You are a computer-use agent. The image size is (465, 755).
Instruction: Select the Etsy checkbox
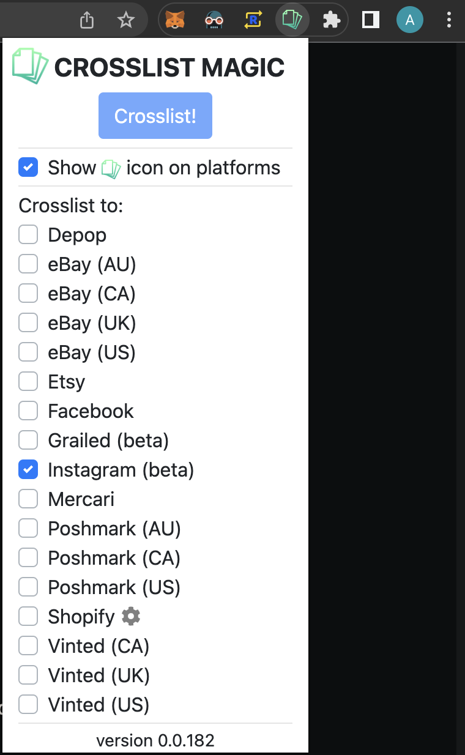(x=28, y=382)
